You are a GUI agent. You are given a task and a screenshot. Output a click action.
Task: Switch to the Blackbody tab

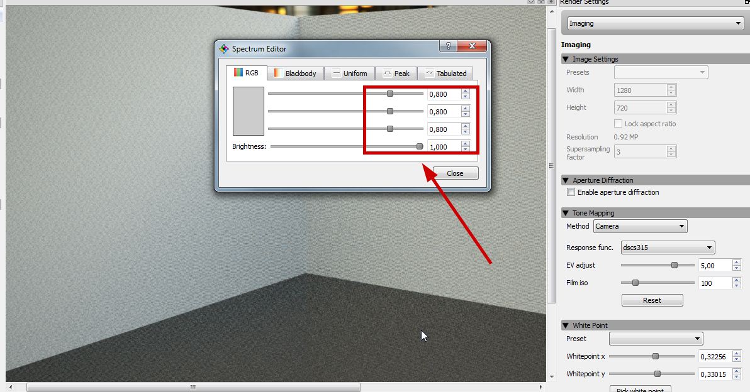295,73
